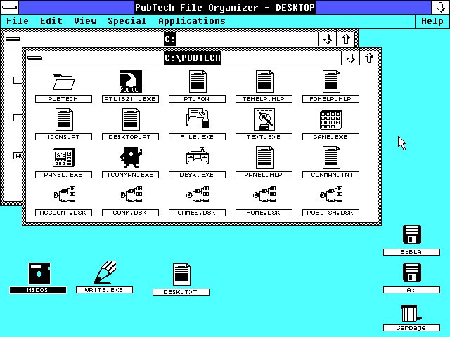
Task: Select the GAMES.DSK desktop icon
Action: (198, 194)
